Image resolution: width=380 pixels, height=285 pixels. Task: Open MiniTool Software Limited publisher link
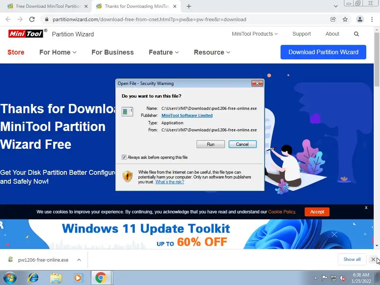tap(187, 116)
